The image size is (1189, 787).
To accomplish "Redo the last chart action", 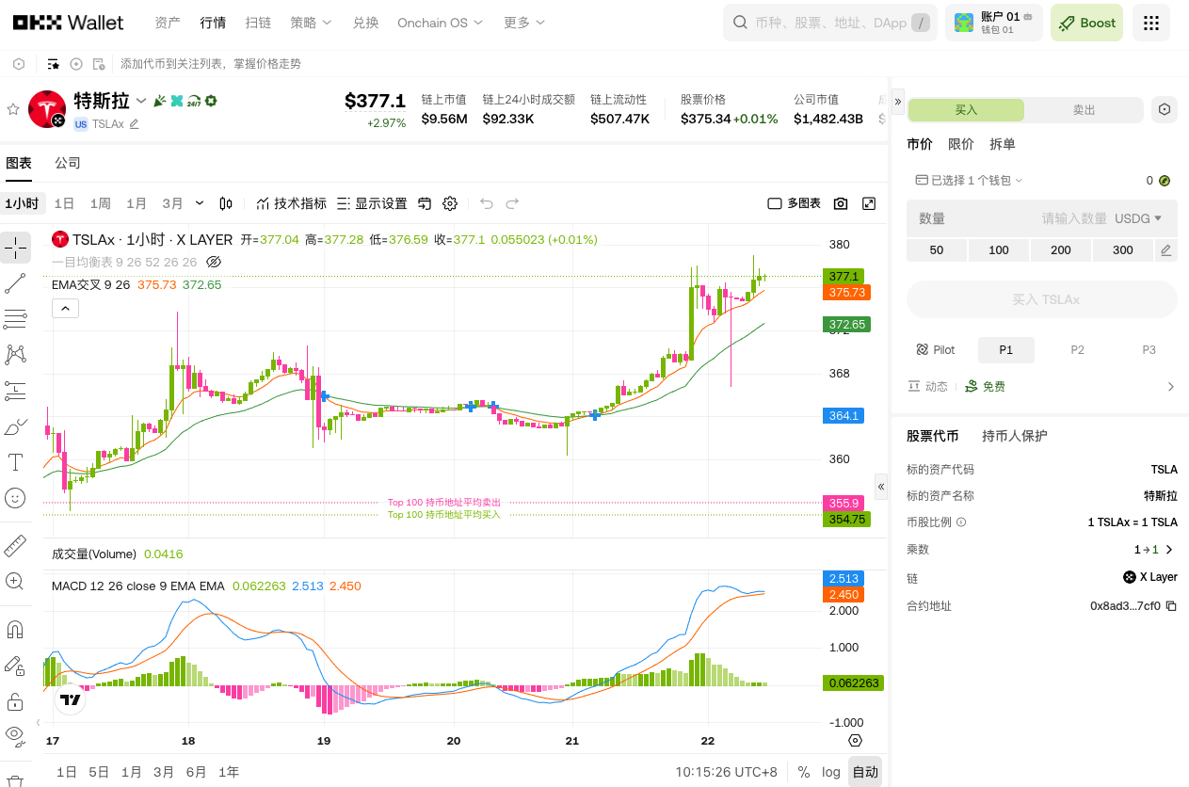I will point(512,203).
